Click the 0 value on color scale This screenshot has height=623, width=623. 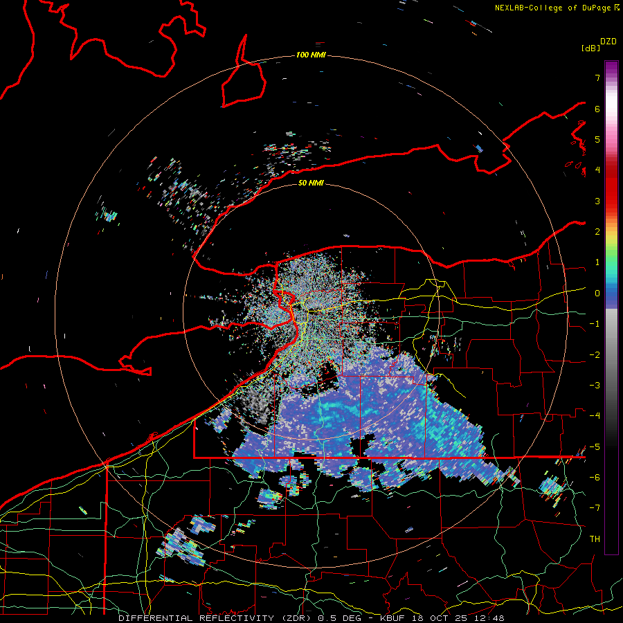click(x=597, y=294)
